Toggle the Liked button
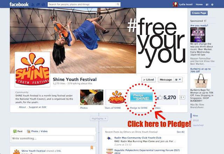Viewport: 224px width, 154px height. [148, 80]
